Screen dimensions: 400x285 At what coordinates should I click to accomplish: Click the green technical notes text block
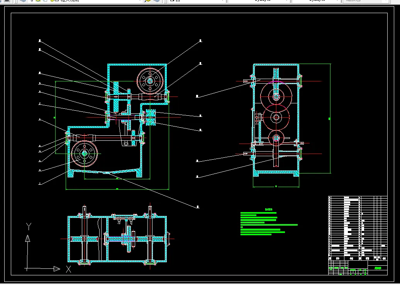269,223
